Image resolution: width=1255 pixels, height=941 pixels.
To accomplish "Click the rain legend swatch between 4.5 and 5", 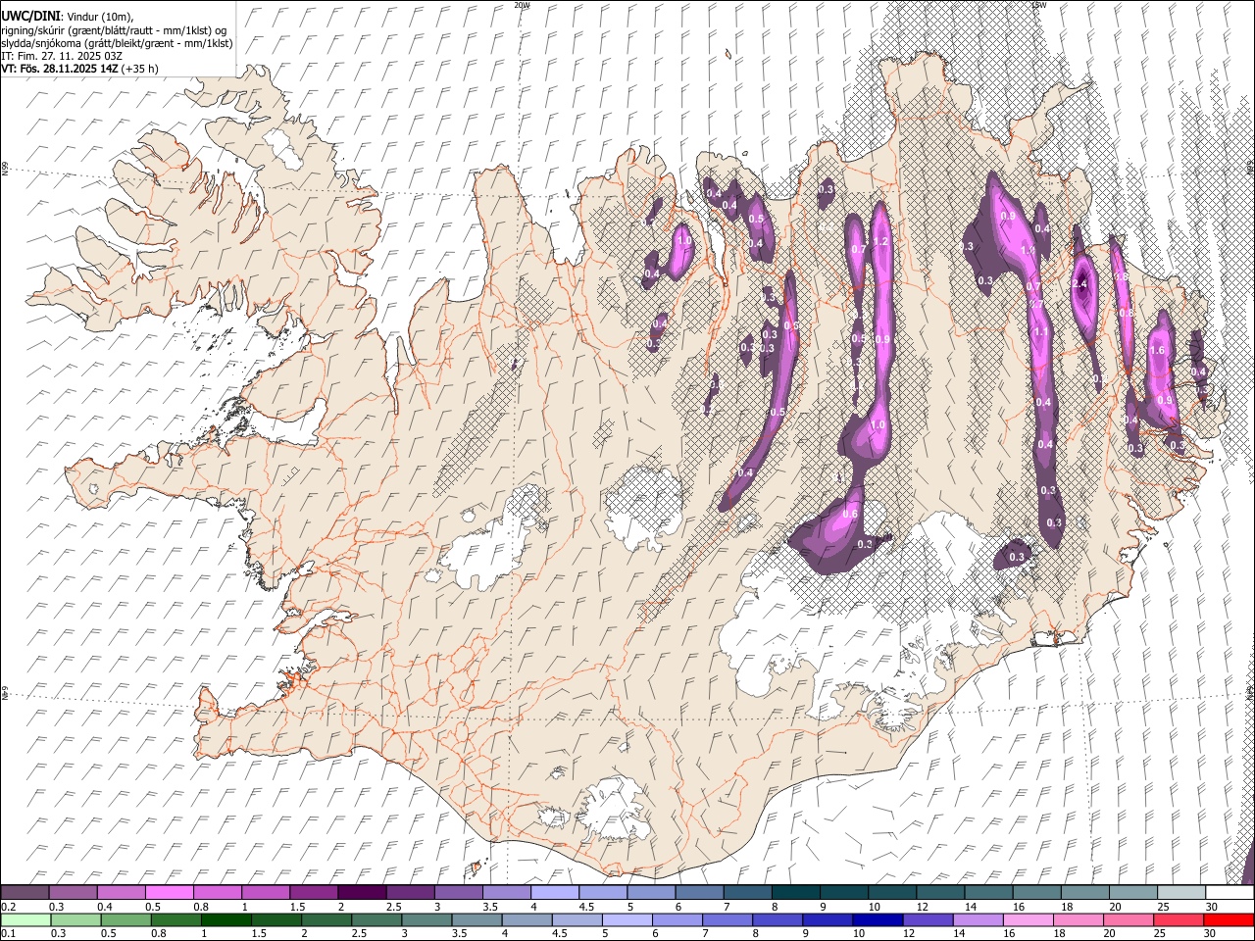I will point(577,920).
